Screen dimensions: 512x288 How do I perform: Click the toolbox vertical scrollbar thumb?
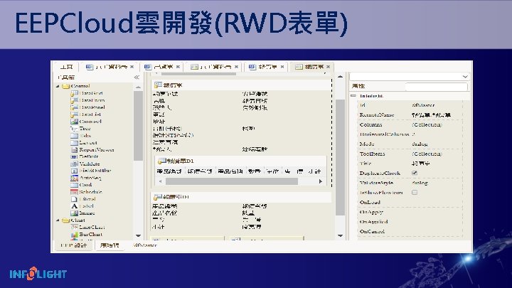click(138, 126)
